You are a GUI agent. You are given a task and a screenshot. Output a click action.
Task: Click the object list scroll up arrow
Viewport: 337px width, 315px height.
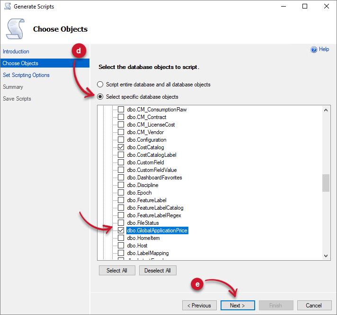(x=326, y=110)
